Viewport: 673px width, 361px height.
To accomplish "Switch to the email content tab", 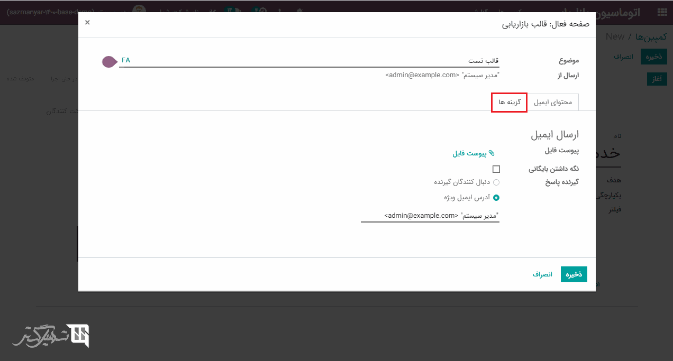I will pos(552,102).
